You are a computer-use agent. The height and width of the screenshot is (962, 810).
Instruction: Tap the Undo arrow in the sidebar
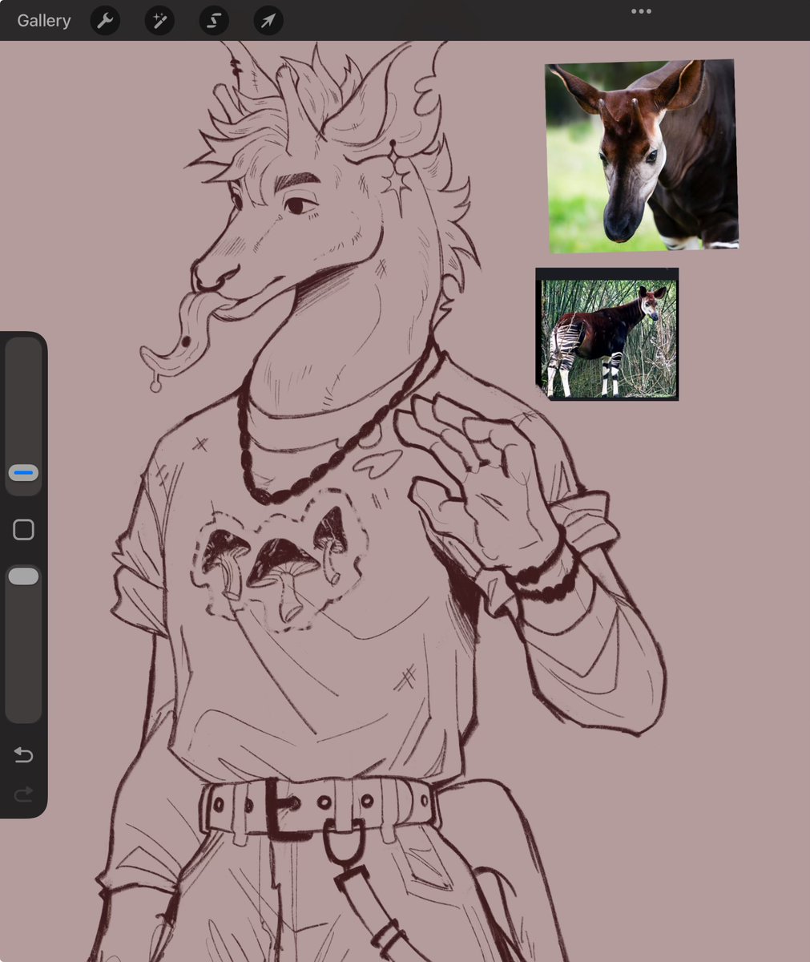(x=23, y=754)
